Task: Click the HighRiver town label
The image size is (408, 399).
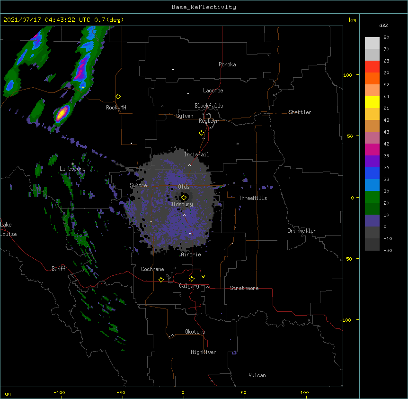Action: [x=204, y=352]
